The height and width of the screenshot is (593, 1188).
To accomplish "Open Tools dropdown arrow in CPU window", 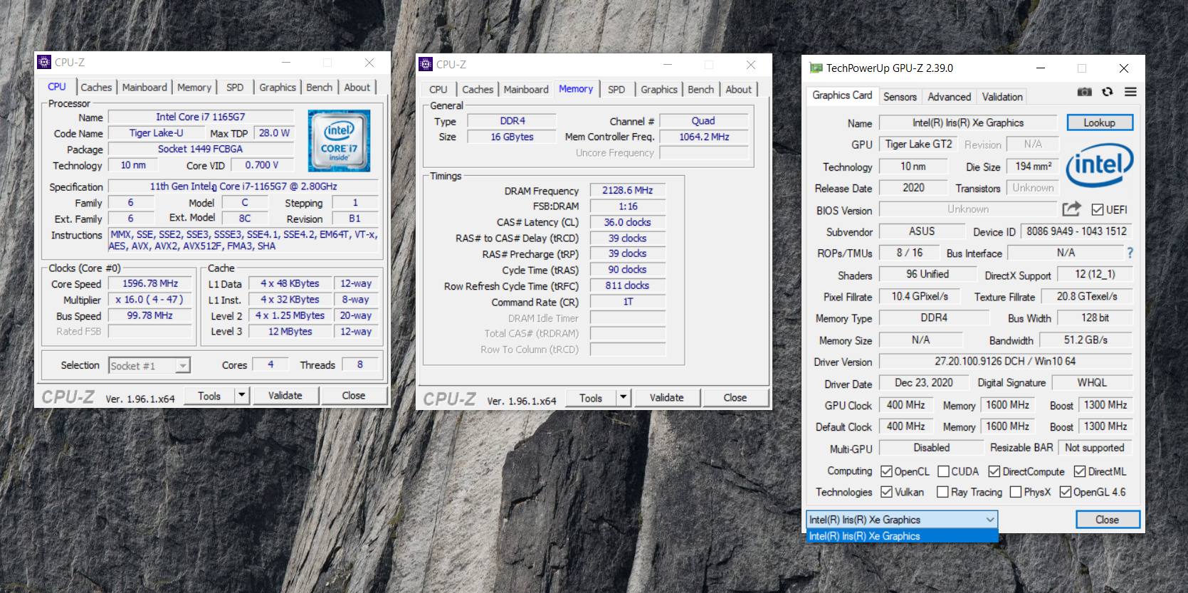I will (242, 395).
